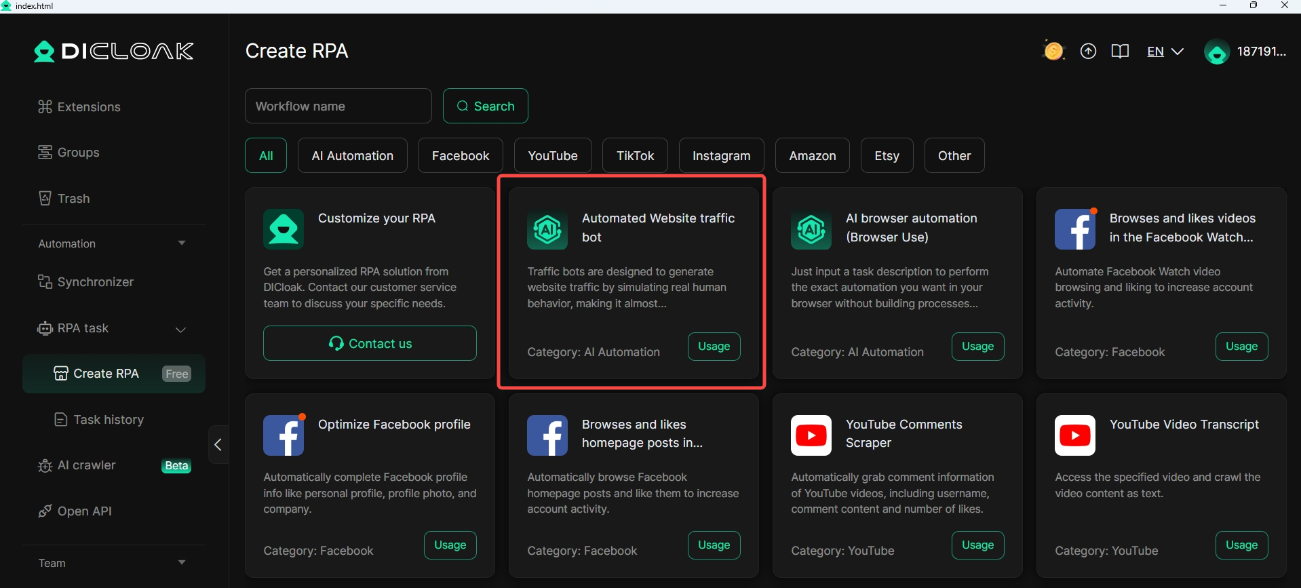This screenshot has width=1301, height=588.
Task: Collapse the sidebar with the arrow handle
Action: 218,445
